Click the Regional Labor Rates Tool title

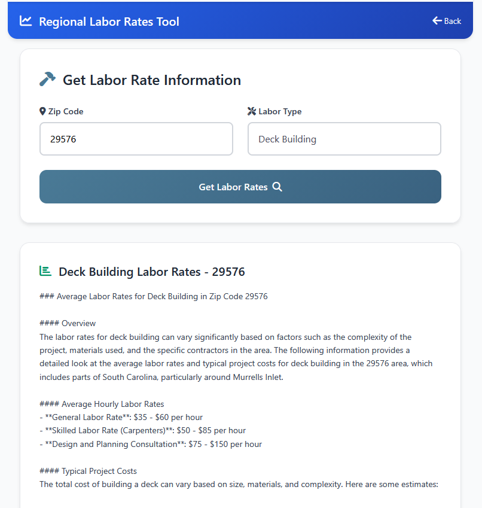tap(109, 22)
